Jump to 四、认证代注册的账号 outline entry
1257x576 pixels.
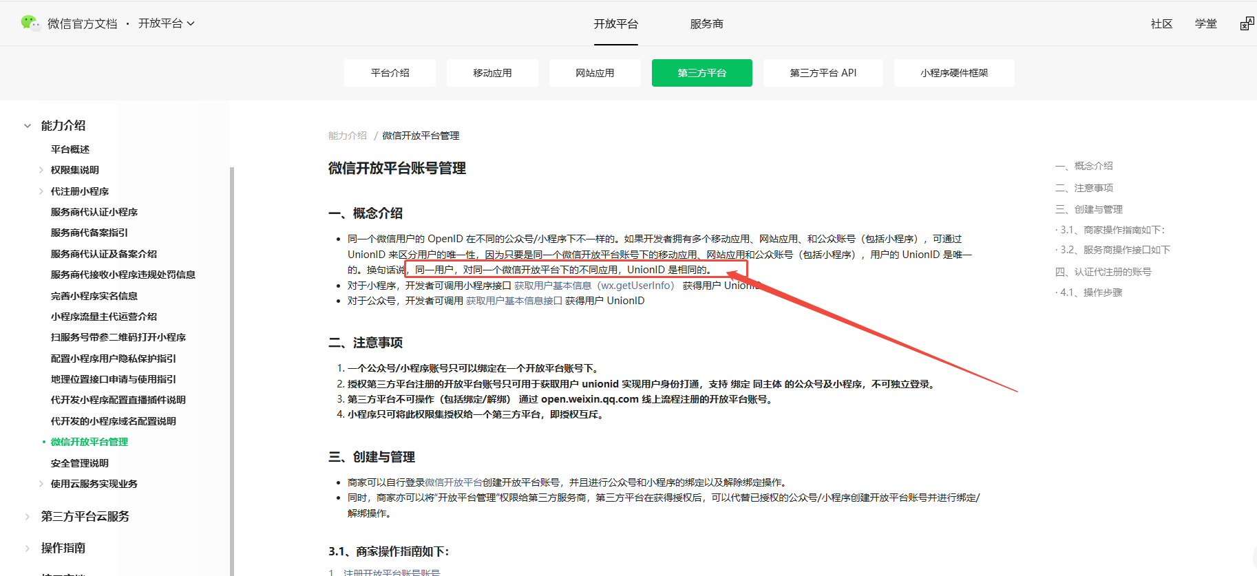pyautogui.click(x=1103, y=272)
